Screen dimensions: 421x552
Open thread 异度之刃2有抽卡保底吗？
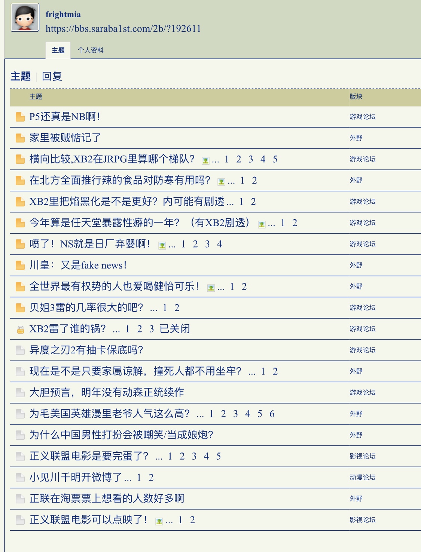pyautogui.click(x=86, y=350)
